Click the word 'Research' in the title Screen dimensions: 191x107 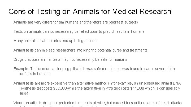[155, 12]
